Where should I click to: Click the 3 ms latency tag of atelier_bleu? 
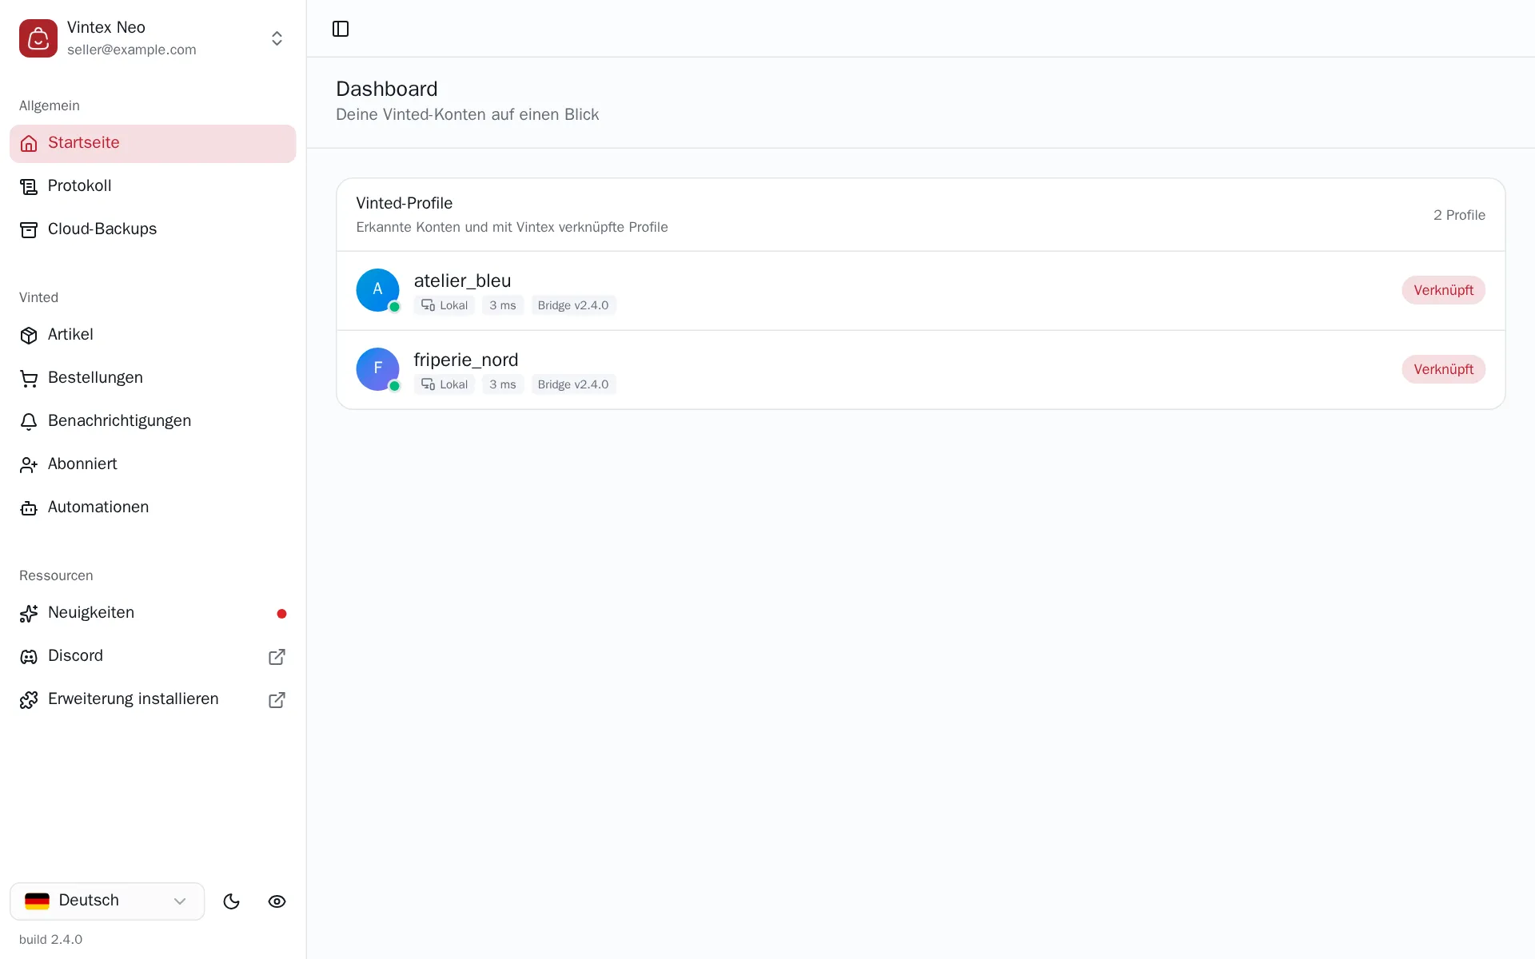[503, 305]
